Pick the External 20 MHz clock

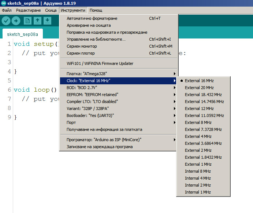tap(199, 88)
